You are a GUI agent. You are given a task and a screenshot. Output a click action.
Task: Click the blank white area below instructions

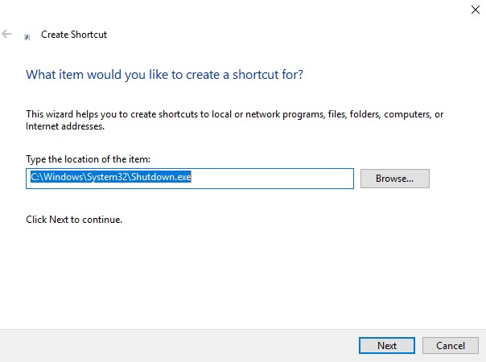241,274
